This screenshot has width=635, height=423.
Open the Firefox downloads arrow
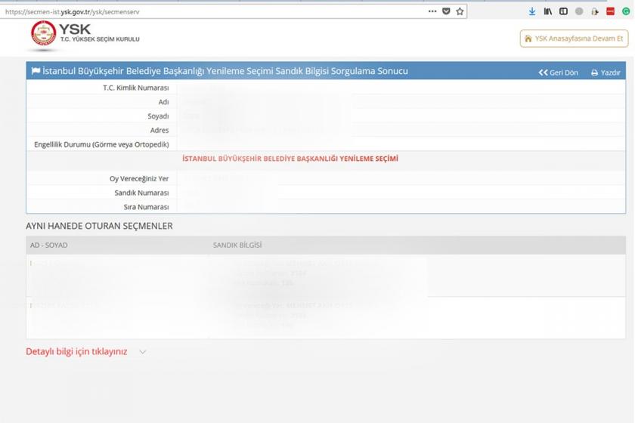531,11
